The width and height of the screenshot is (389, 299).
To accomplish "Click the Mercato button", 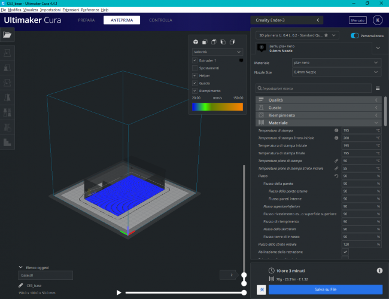I will (357, 20).
